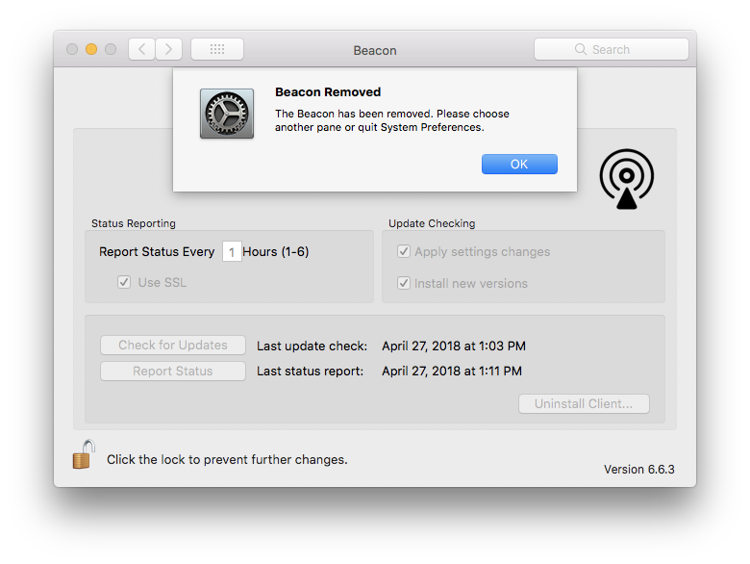Screen dimensions: 750x564
Task: Click the Update Checking section label
Action: pos(432,223)
